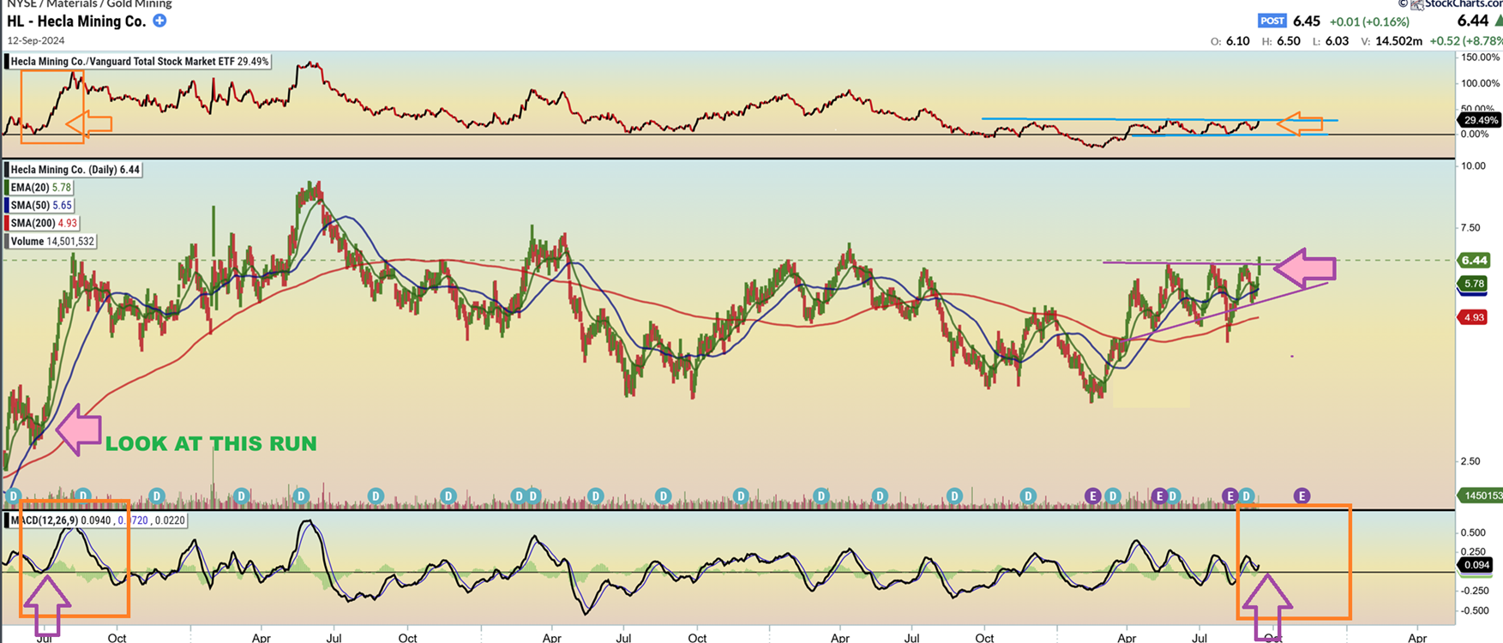1503x643 pixels.
Task: Click the 100.00% axis label
Action: (x=1480, y=83)
